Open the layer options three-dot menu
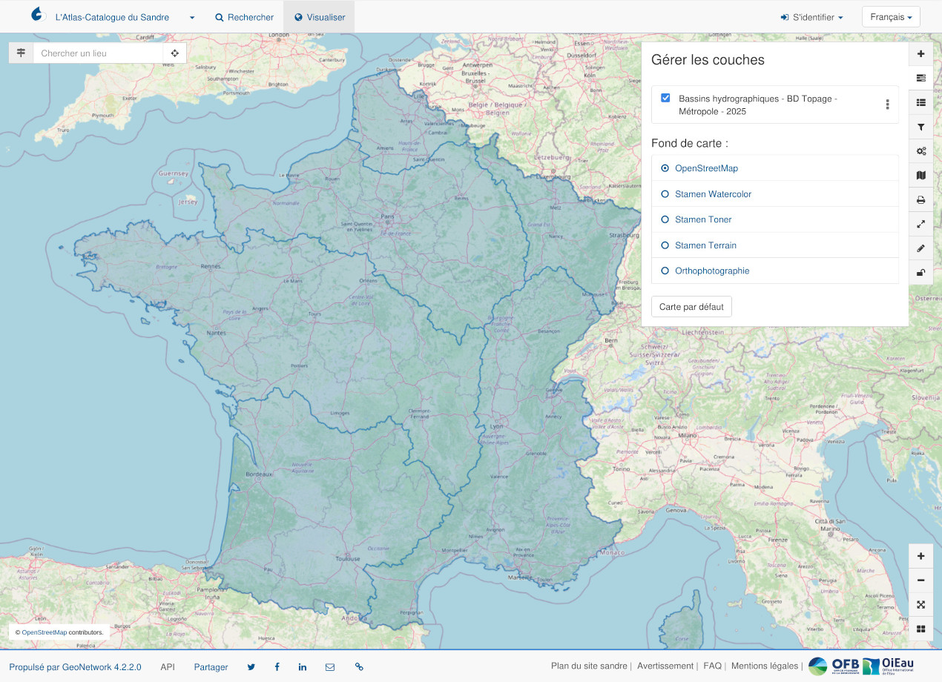The width and height of the screenshot is (942, 682). (x=887, y=105)
